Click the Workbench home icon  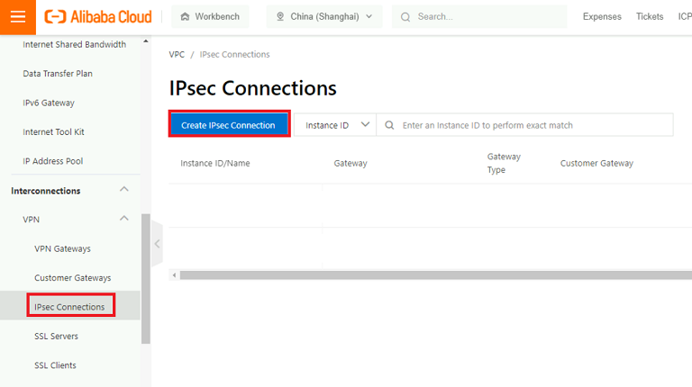185,16
